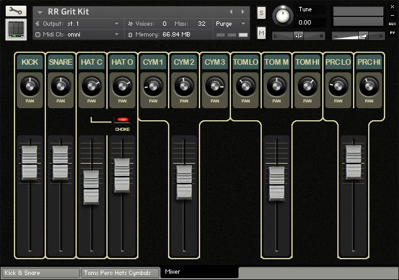Click the TOM HI pan knob

tap(307, 87)
